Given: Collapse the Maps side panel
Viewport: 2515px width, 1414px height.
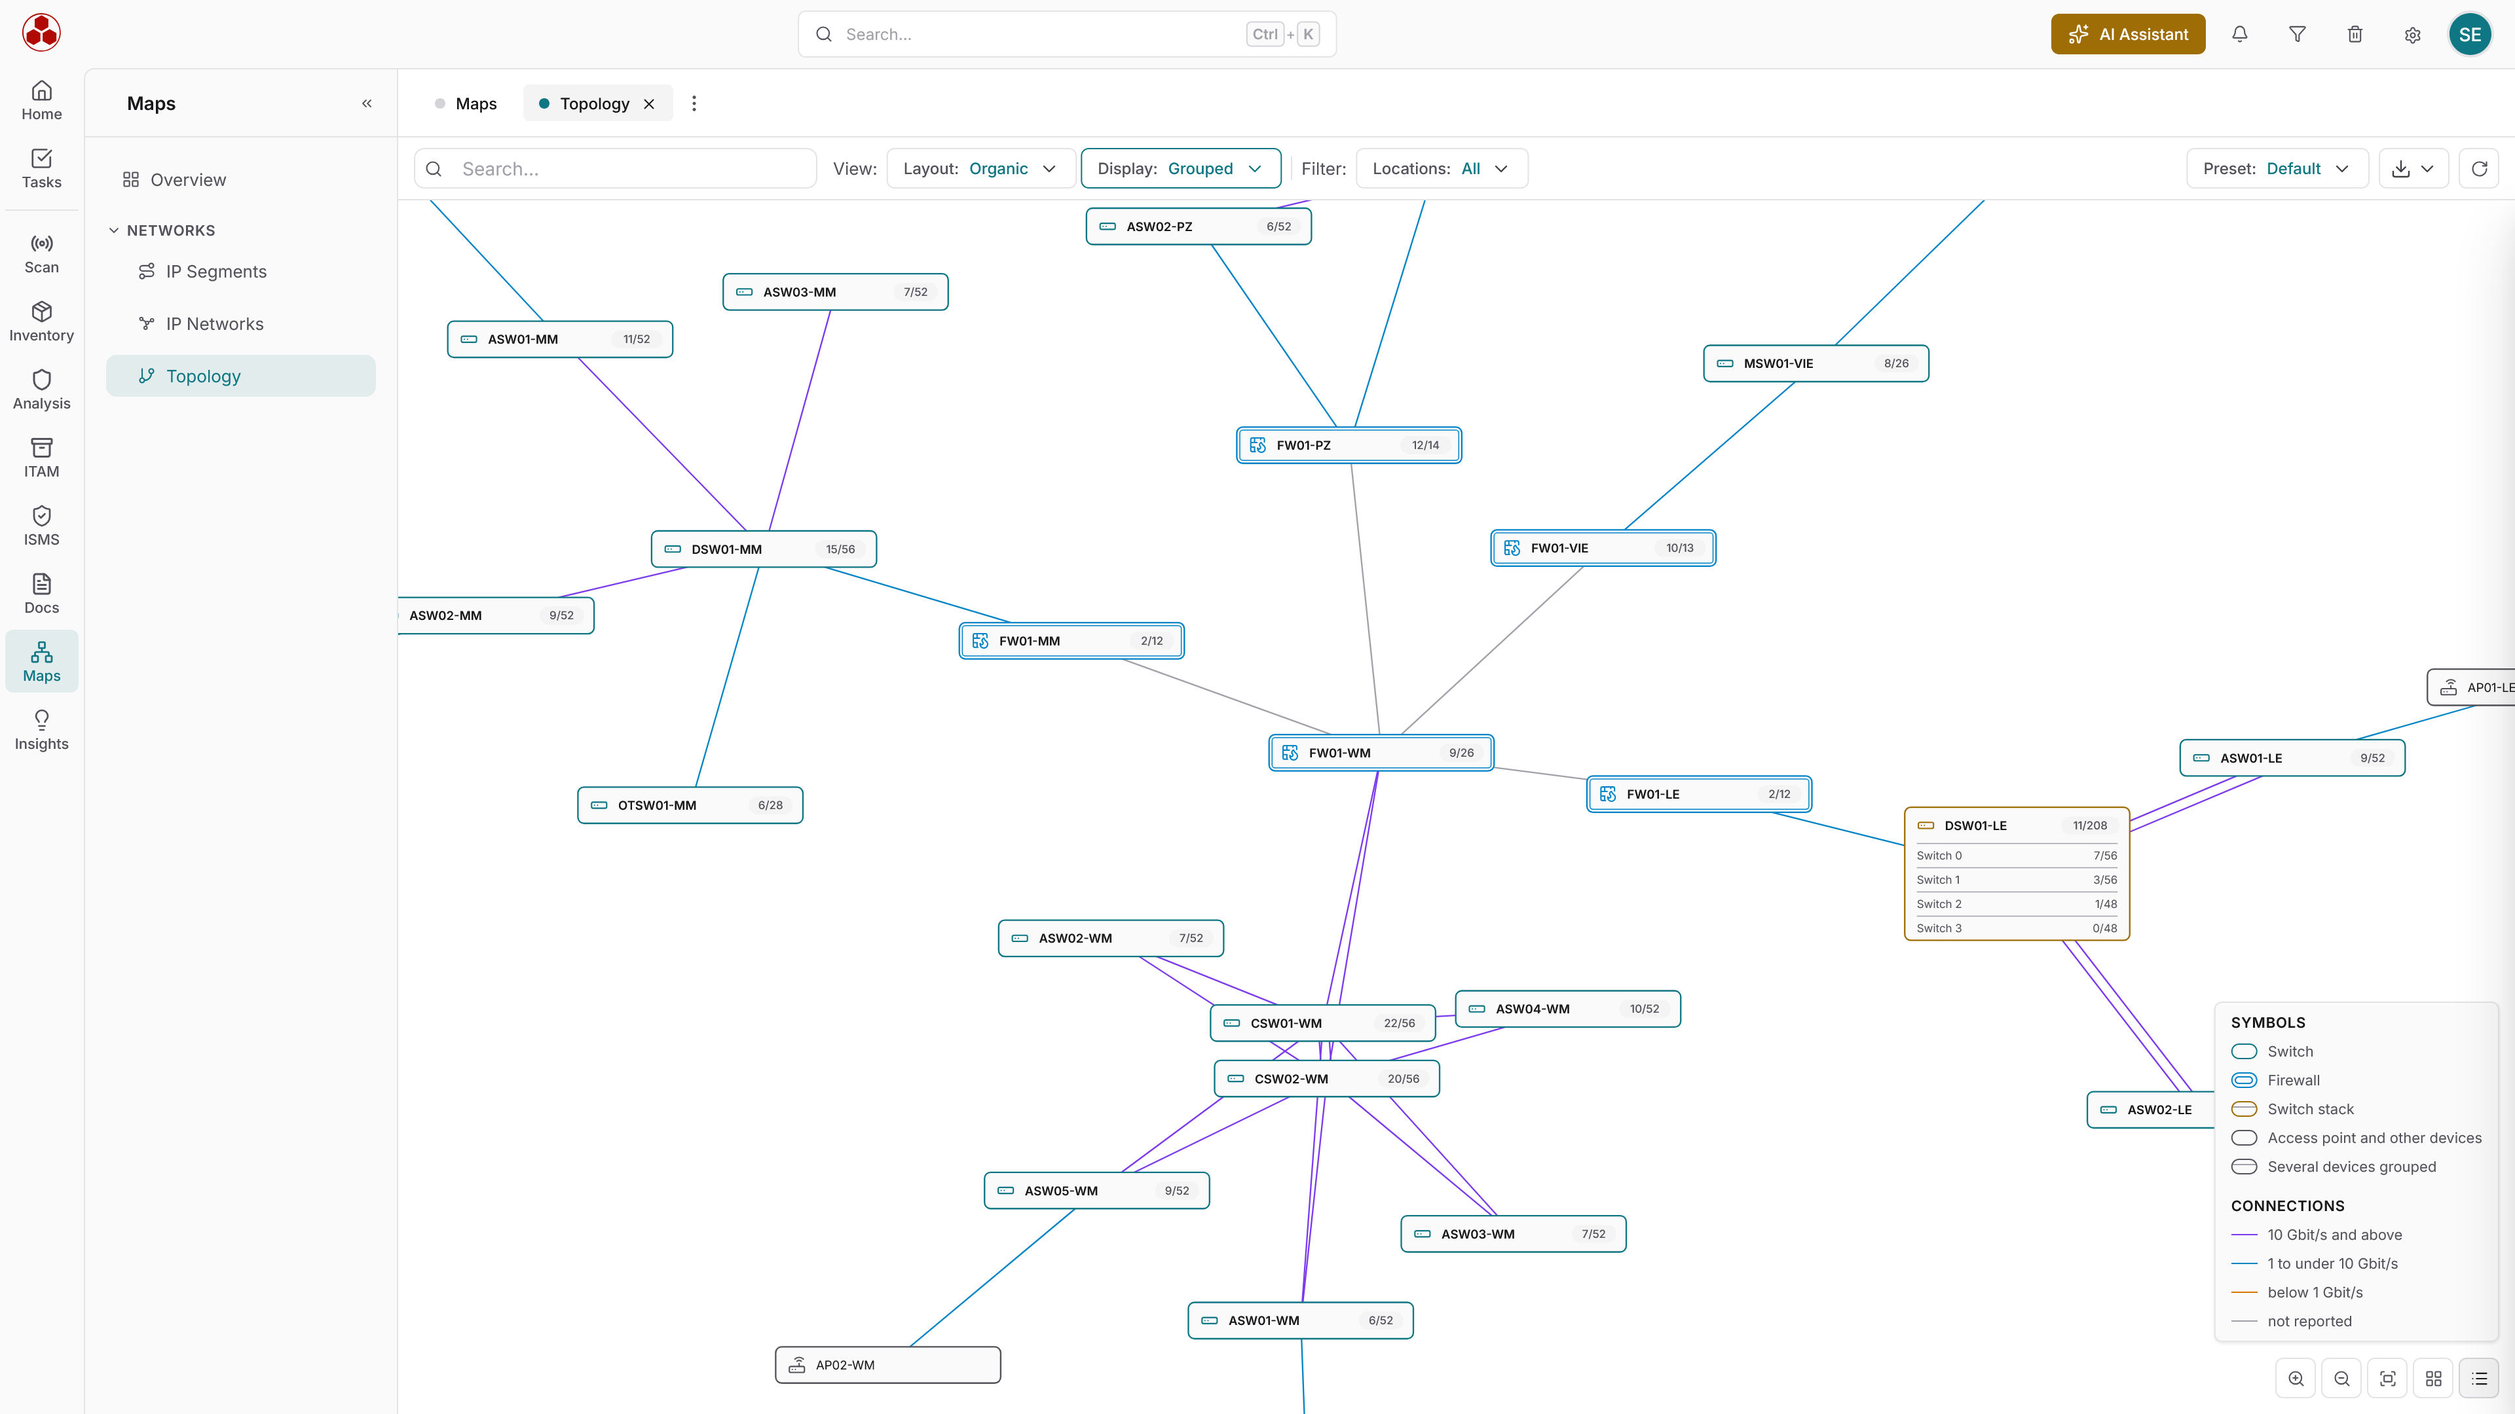Looking at the screenshot, I should [x=367, y=103].
